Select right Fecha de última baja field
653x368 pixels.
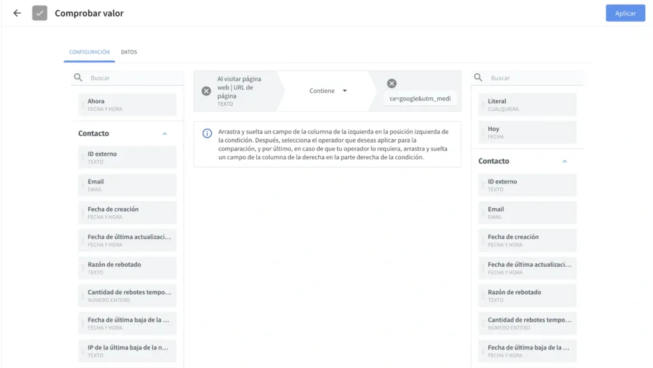tap(527, 351)
